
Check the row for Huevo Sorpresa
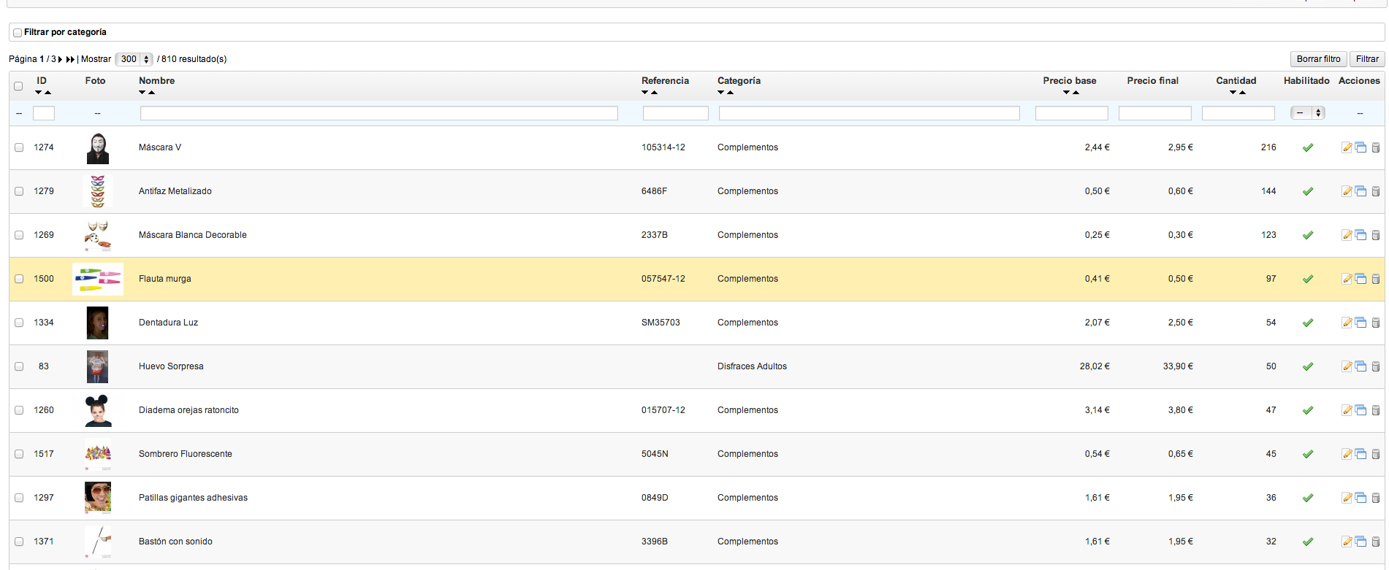click(19, 366)
